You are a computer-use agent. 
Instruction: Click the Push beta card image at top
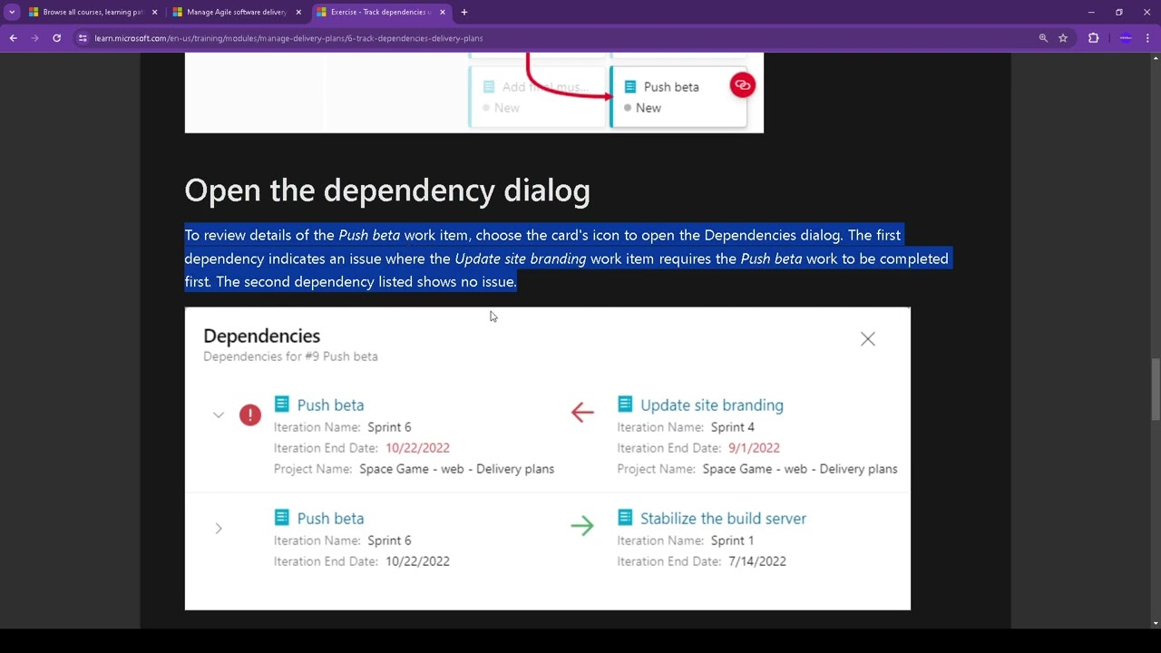pyautogui.click(x=678, y=97)
